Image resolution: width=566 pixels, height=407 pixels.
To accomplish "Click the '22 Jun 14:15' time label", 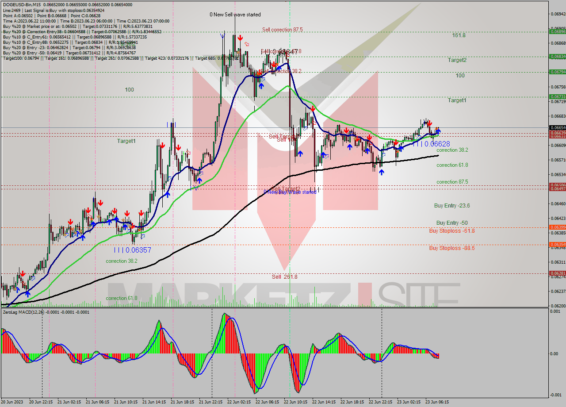I will [x=324, y=402].
